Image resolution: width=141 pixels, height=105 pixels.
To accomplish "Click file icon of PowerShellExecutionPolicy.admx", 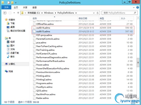I will pyautogui.click(x=34, y=68).
